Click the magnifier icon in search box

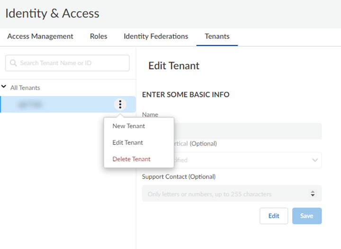pyautogui.click(x=13, y=63)
